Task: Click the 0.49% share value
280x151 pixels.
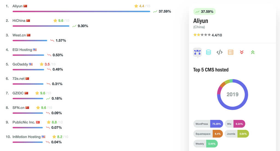Action: click(58, 69)
